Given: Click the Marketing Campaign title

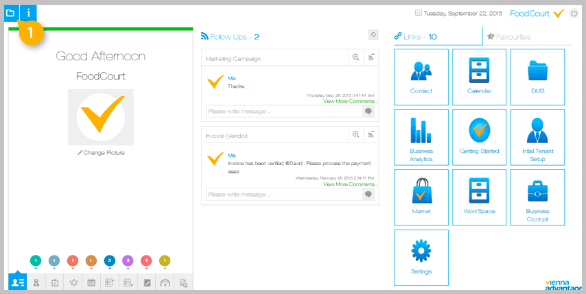Looking at the screenshot, I should pos(233,59).
